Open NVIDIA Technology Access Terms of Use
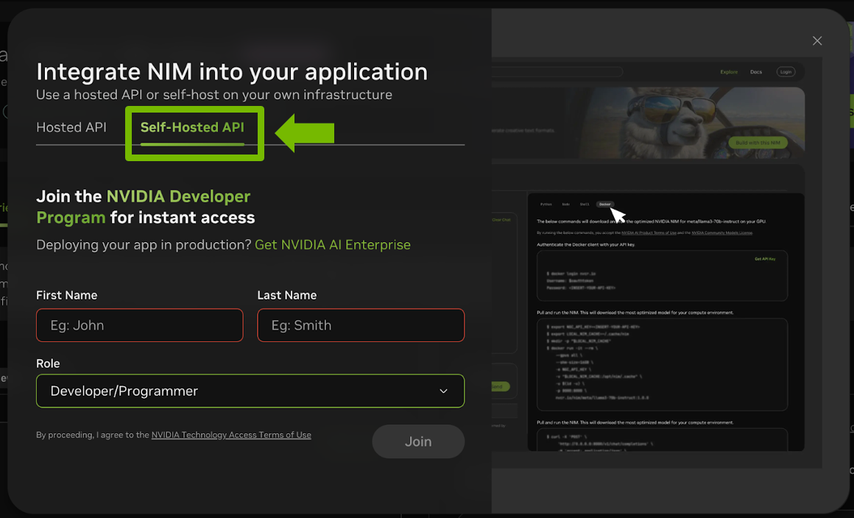 click(x=231, y=435)
